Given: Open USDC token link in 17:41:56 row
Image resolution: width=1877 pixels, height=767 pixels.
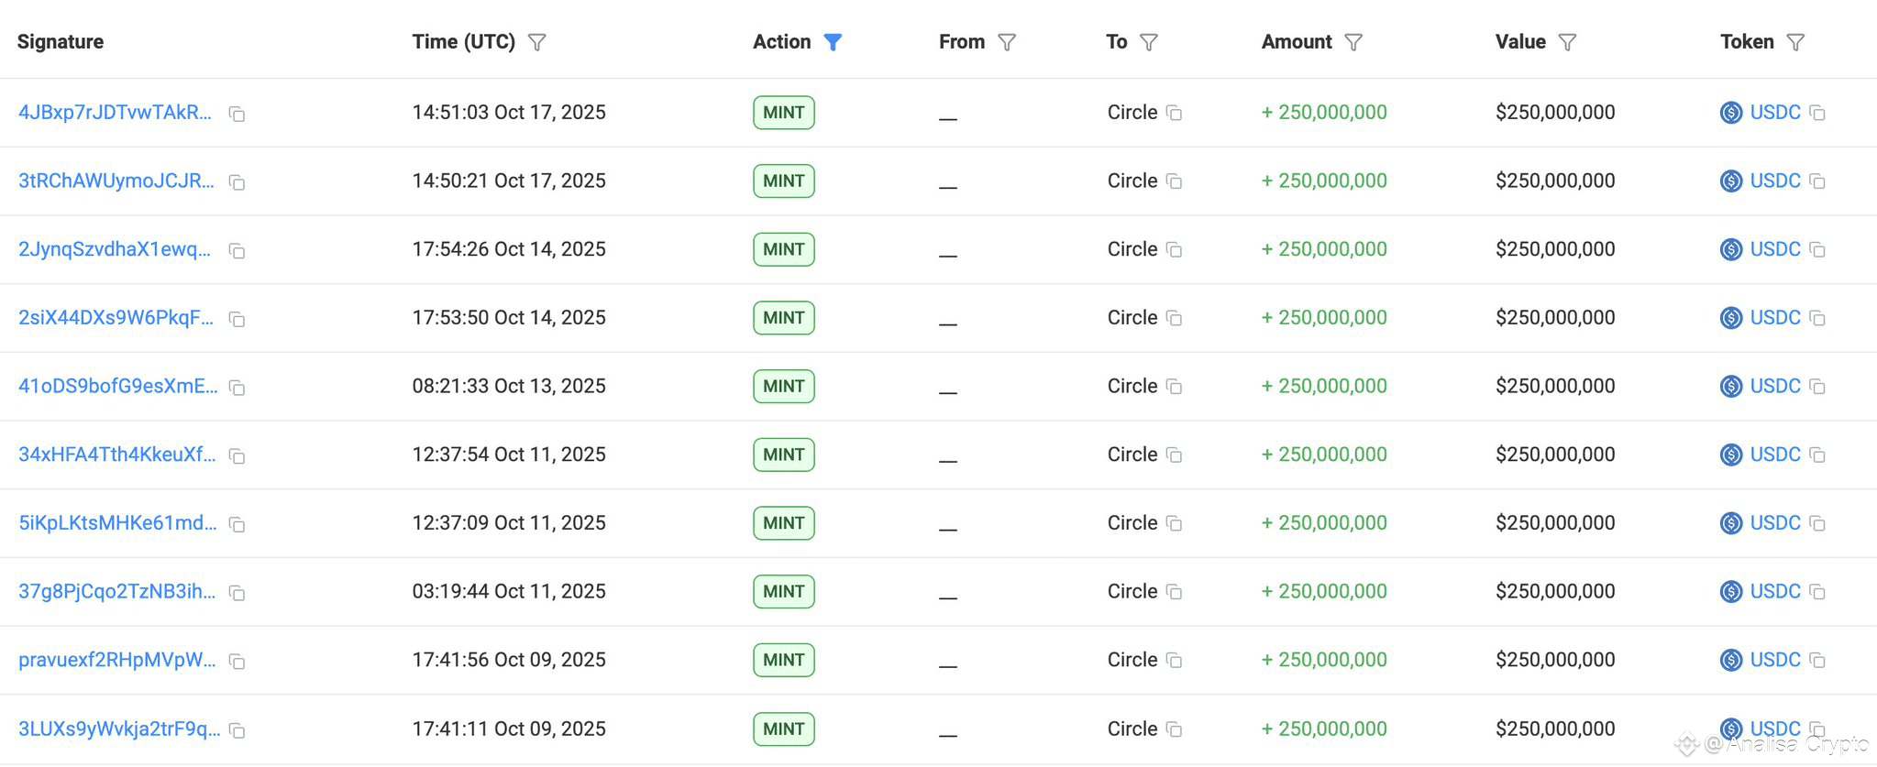Looking at the screenshot, I should (x=1775, y=660).
